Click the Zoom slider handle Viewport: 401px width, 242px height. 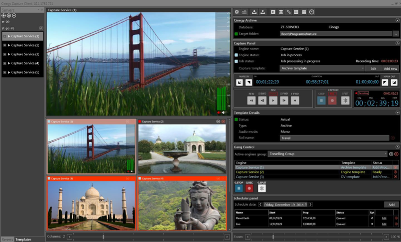click(x=273, y=237)
